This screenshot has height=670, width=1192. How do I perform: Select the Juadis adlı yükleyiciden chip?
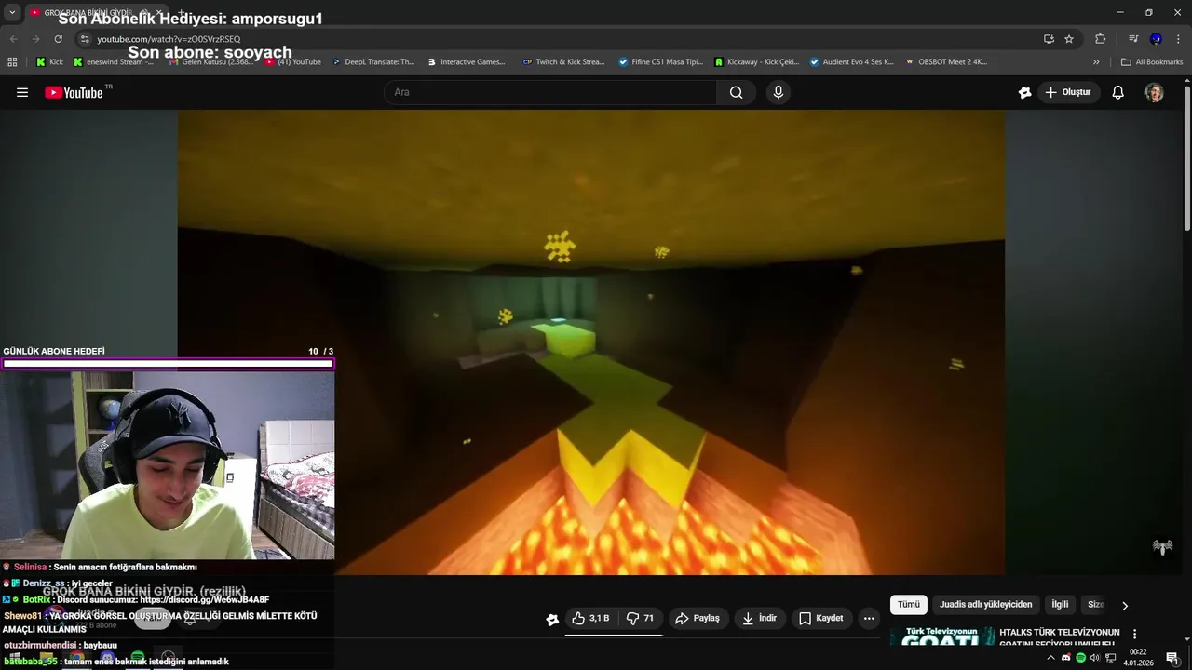pos(985,605)
